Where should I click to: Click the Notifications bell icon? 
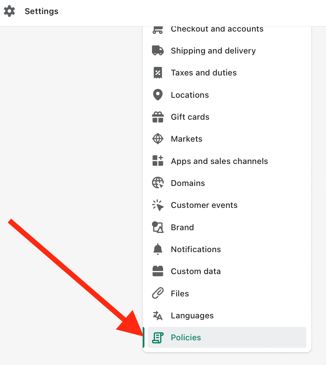[x=158, y=249]
